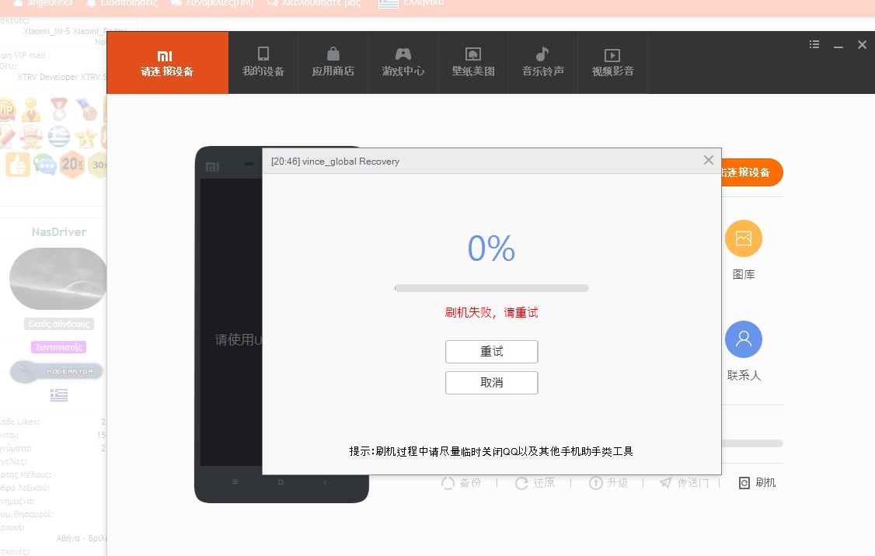The image size is (875, 556).
Task: Open Ειδοποιήσεις notifications in forum top bar
Action: (122, 3)
